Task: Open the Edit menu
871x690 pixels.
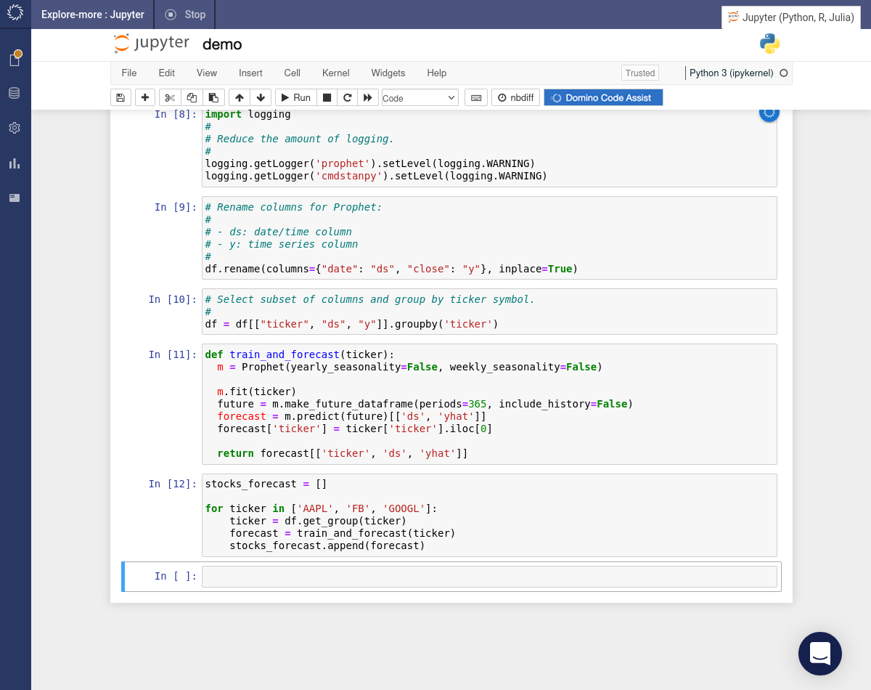Action: (x=167, y=73)
